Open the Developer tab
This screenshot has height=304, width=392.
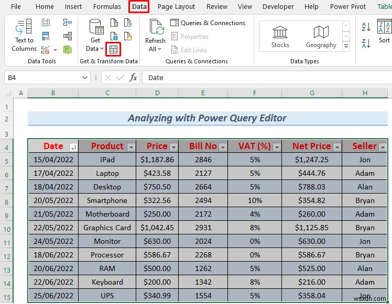click(x=278, y=6)
